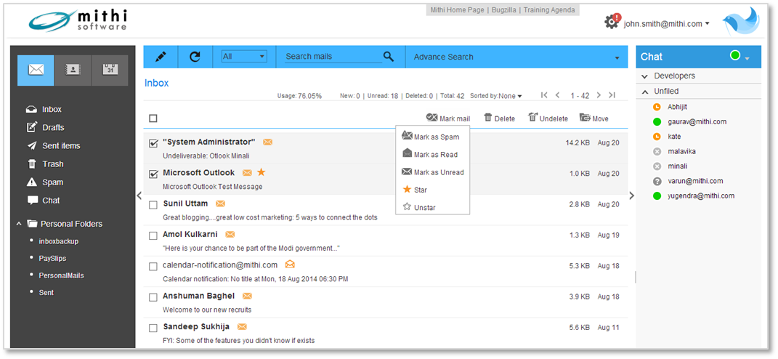
Task: Check the Anshuman Baghel mail
Action: 153,297
